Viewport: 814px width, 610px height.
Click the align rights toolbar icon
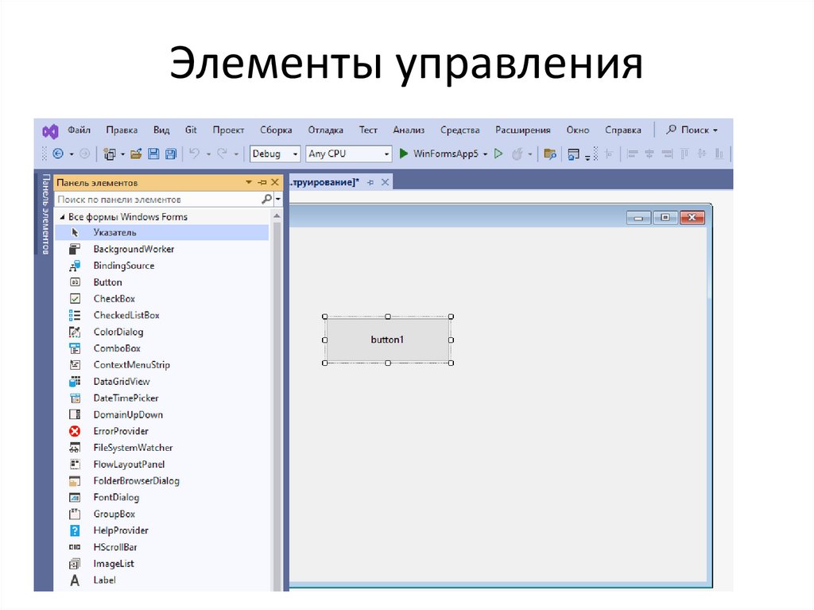[x=667, y=153]
